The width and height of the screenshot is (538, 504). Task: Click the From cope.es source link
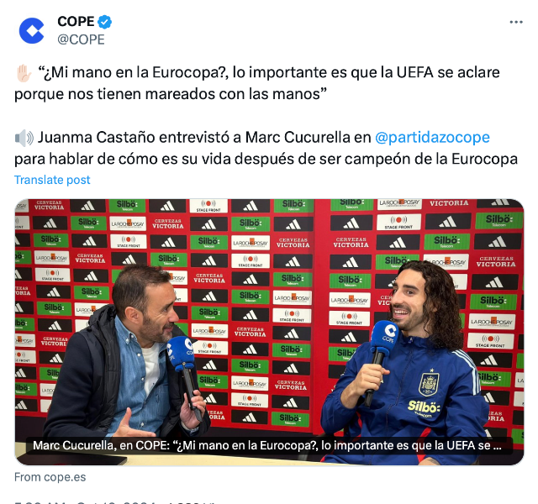point(50,477)
